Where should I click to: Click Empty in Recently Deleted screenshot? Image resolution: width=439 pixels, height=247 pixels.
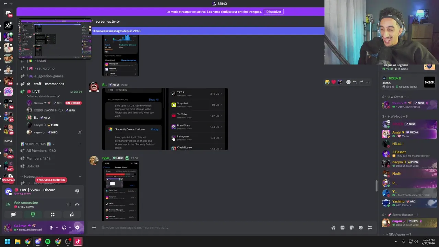155,129
